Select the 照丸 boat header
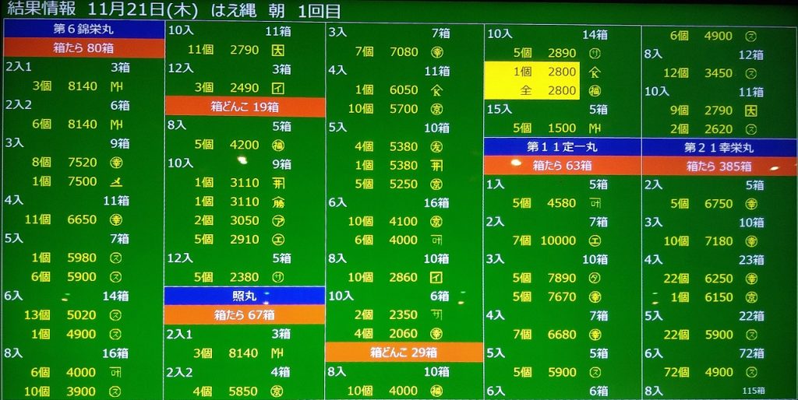 [x=244, y=296]
